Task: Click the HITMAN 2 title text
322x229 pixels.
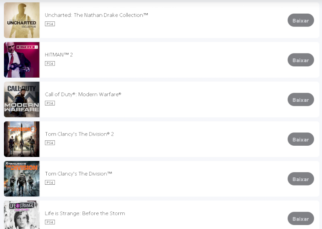Action: pyautogui.click(x=59, y=55)
